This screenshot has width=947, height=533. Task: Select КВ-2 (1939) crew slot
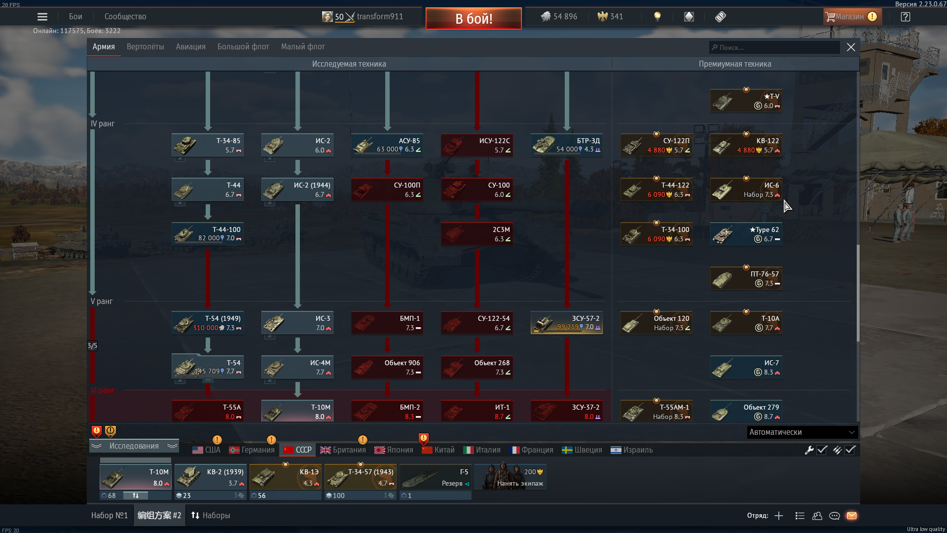211,477
